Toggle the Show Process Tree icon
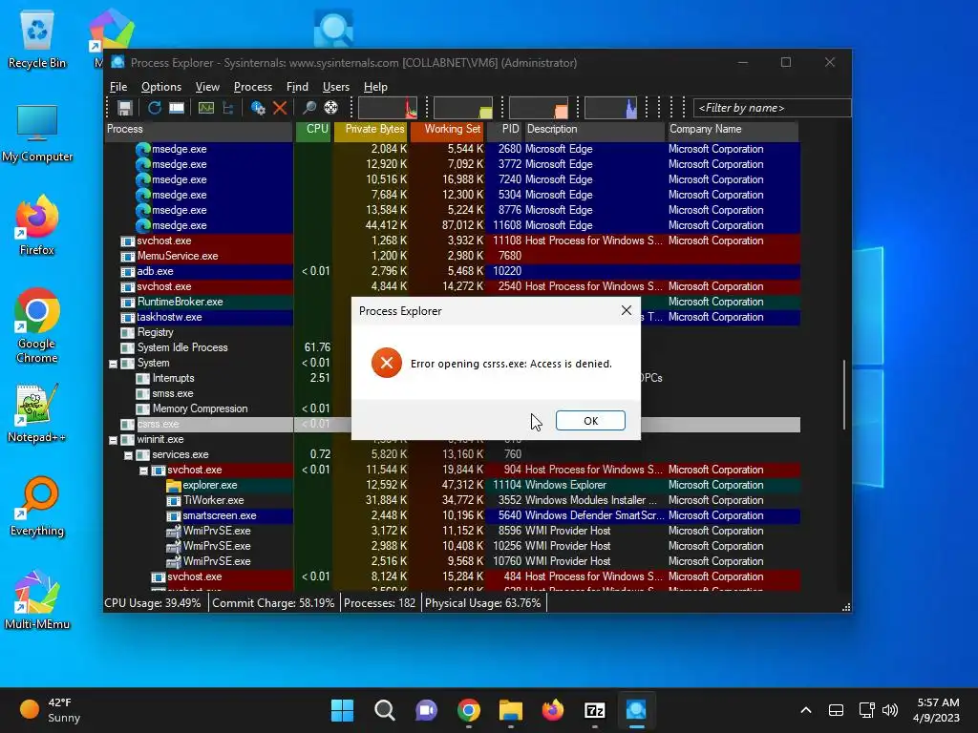This screenshot has width=978, height=733. click(x=227, y=108)
